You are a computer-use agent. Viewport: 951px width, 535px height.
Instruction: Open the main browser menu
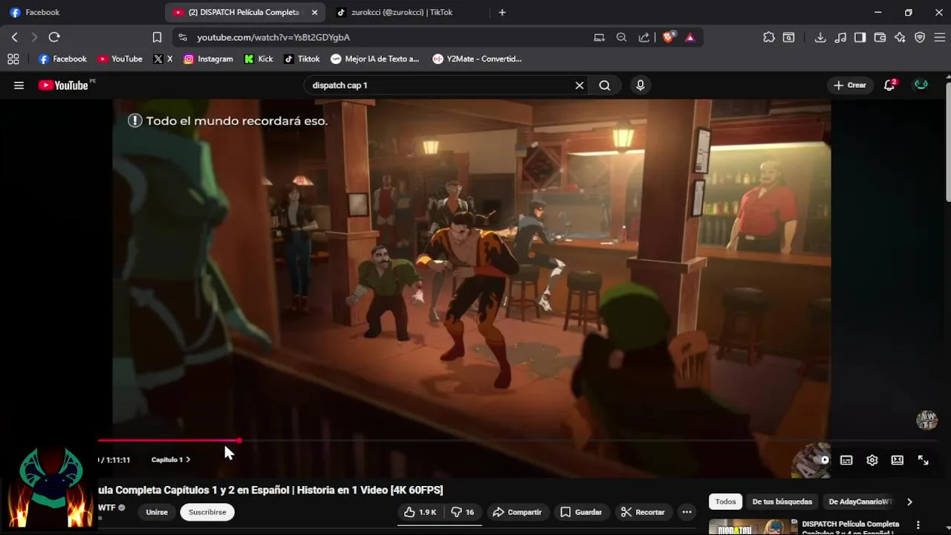click(x=940, y=37)
